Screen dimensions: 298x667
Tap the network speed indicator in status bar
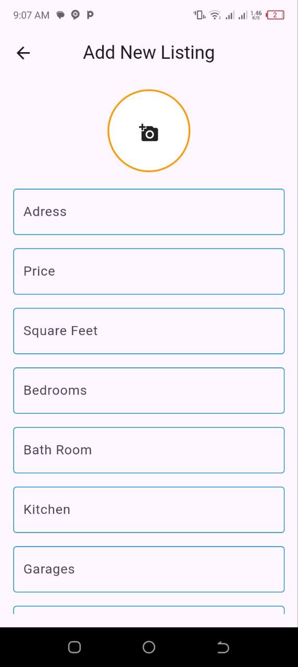(256, 15)
